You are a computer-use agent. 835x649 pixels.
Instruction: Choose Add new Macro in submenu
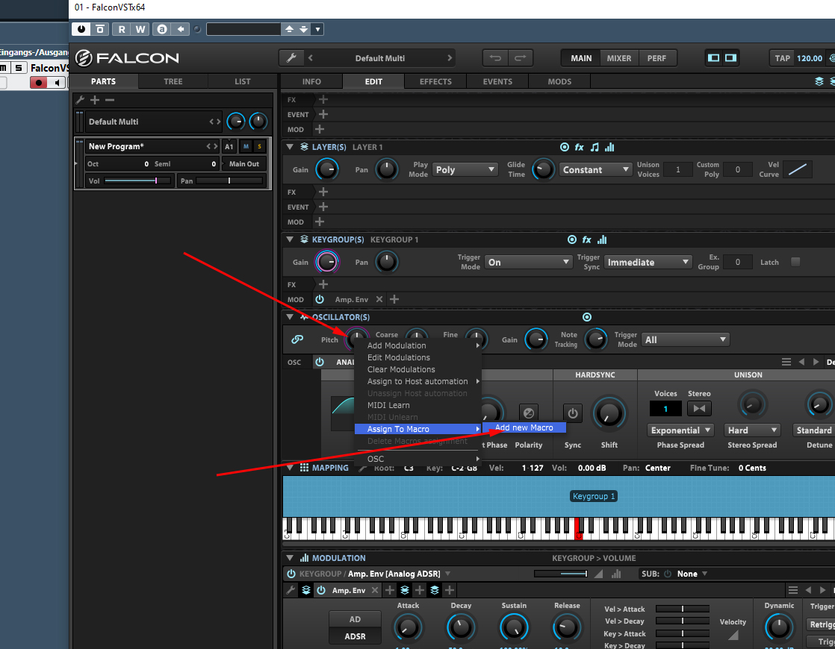coord(524,427)
